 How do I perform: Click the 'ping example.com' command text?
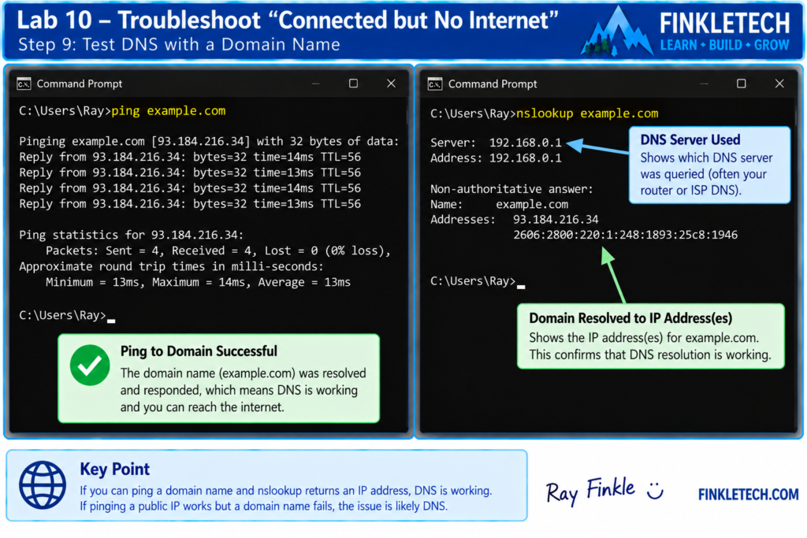point(169,111)
